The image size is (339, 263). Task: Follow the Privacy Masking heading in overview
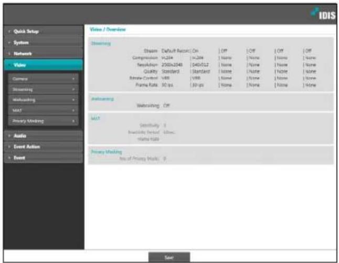point(107,152)
